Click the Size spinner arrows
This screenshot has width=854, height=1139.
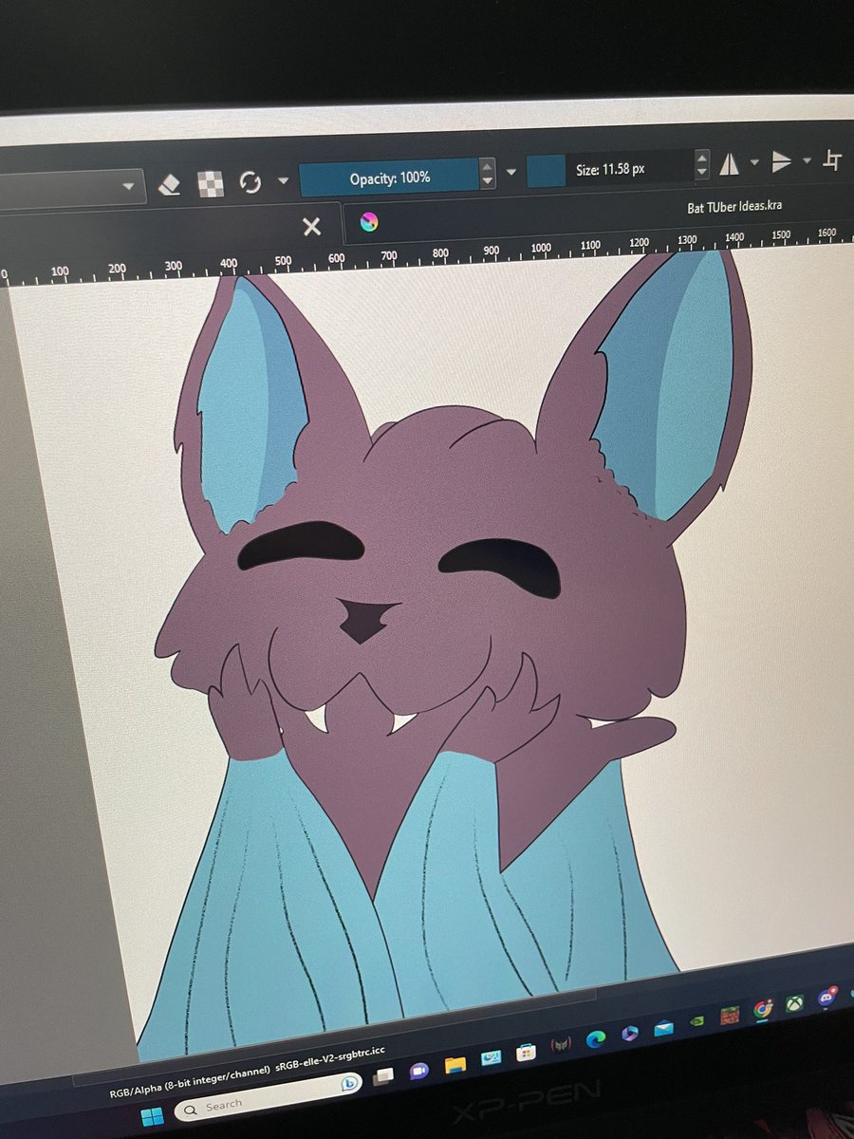click(701, 164)
